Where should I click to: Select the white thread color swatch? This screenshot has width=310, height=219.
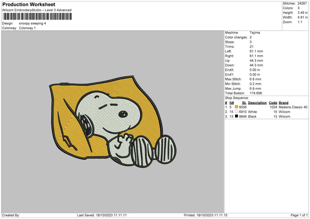(237, 112)
